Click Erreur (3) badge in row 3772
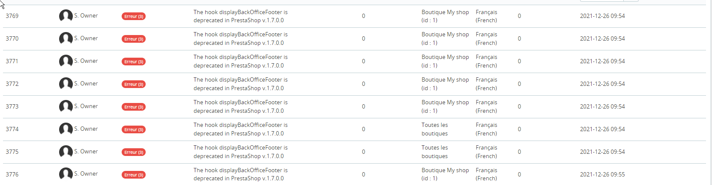Viewport: 712px width, 185px height. 134,84
